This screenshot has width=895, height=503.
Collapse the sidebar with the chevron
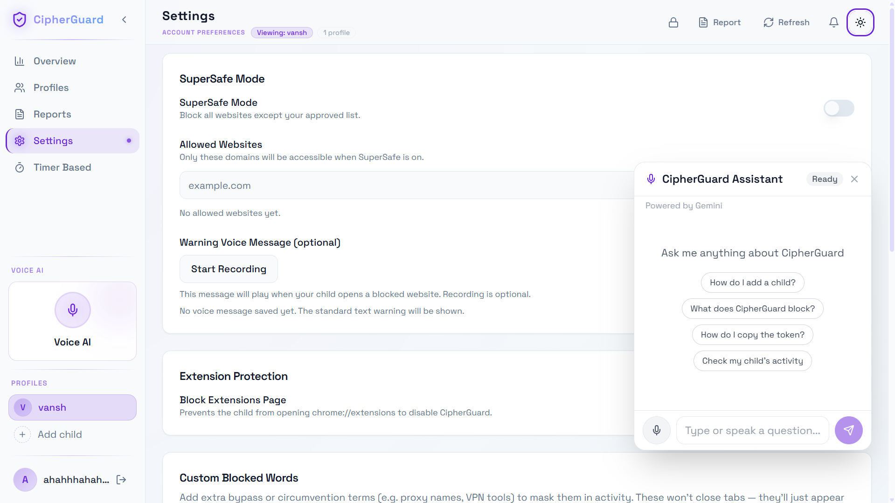124,20
